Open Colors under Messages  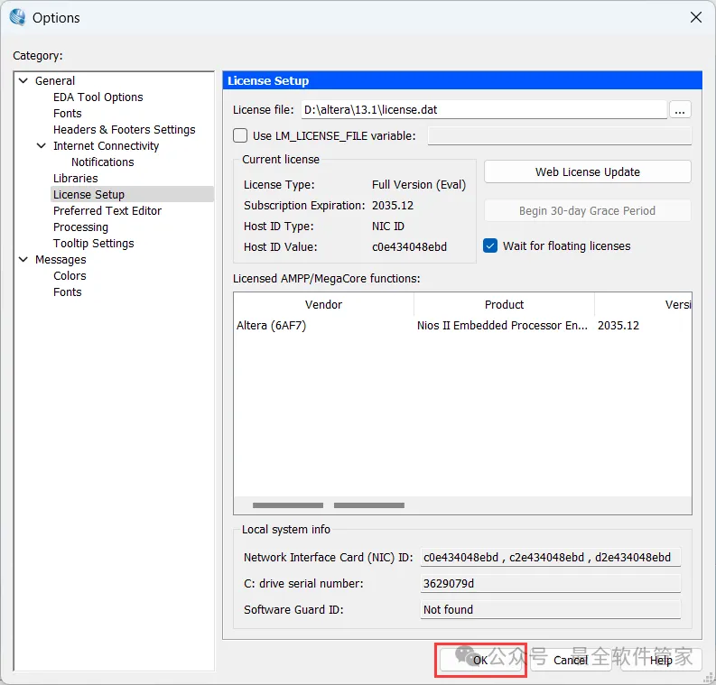pos(70,275)
